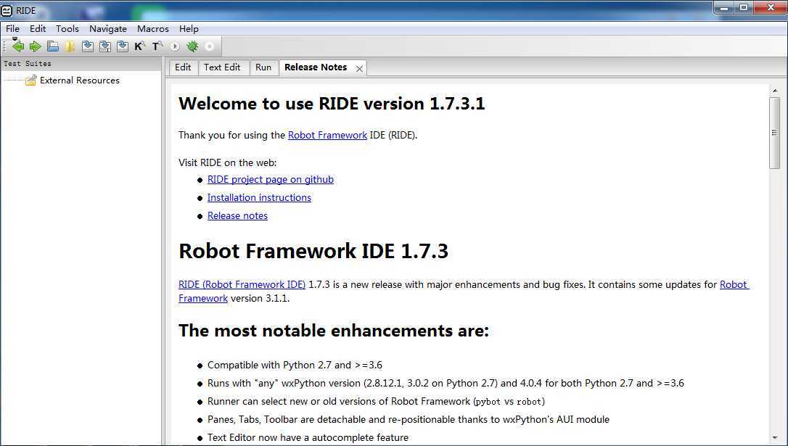Image resolution: width=788 pixels, height=446 pixels.
Task: Click the RIDE app icon in title bar
Action: point(7,10)
